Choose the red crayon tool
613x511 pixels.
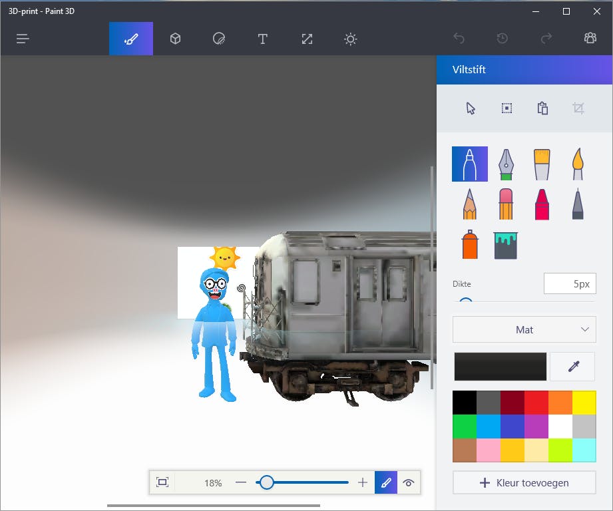541,204
